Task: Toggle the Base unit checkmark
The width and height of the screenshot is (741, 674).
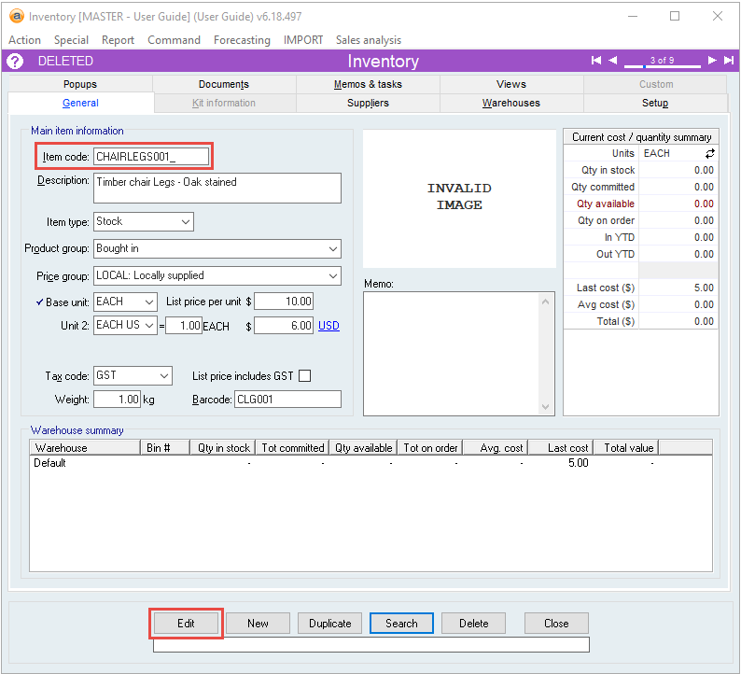Action: pos(39,302)
